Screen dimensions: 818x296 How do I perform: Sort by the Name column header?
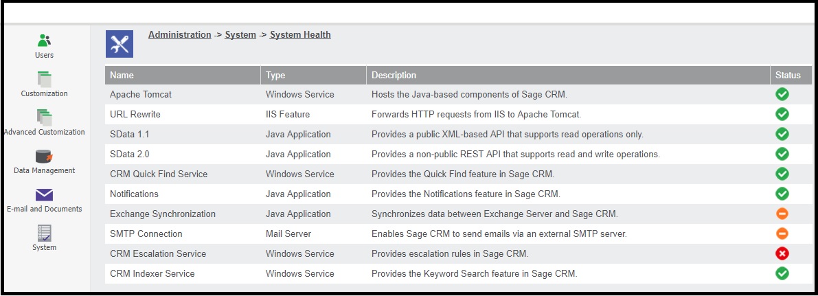click(x=122, y=75)
